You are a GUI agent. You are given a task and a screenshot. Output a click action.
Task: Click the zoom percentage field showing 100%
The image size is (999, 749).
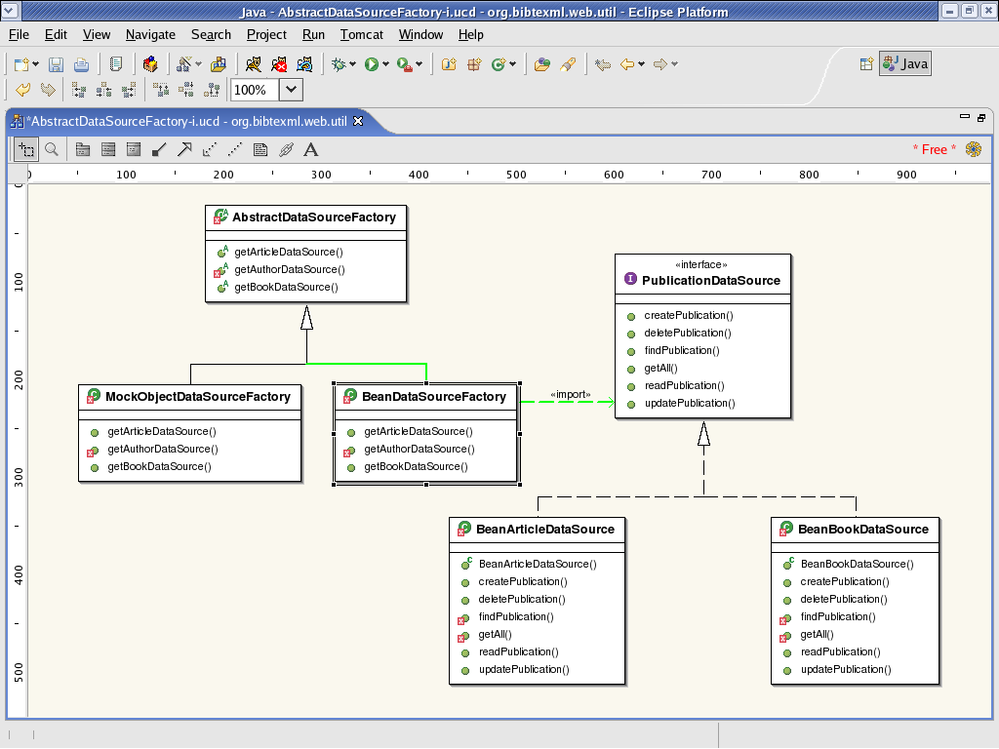[x=255, y=90]
